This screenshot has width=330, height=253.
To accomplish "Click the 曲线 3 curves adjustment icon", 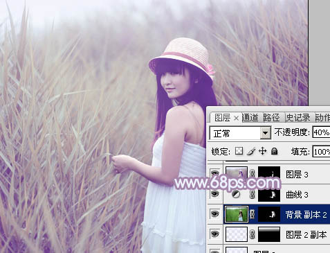I will [x=236, y=194].
